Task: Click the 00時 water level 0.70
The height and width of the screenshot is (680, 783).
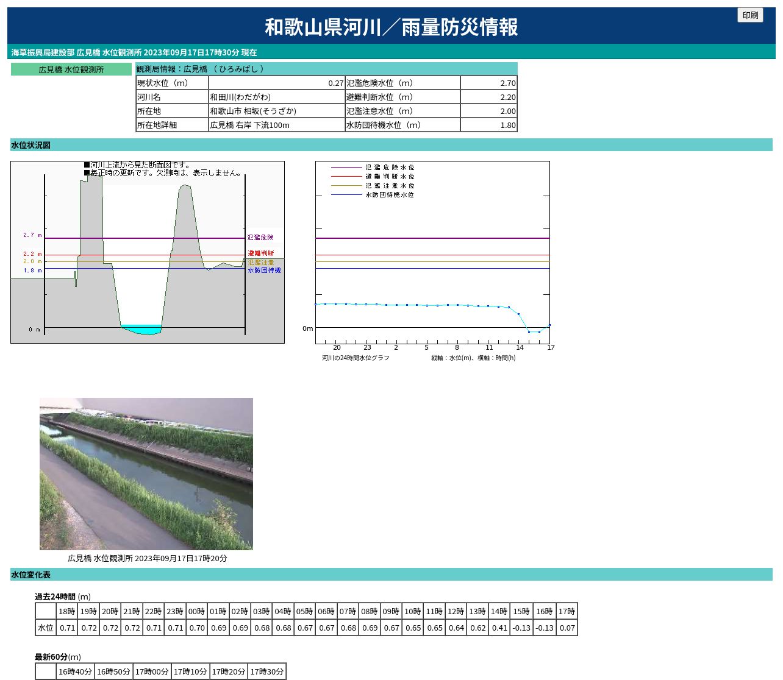Action: pos(197,628)
